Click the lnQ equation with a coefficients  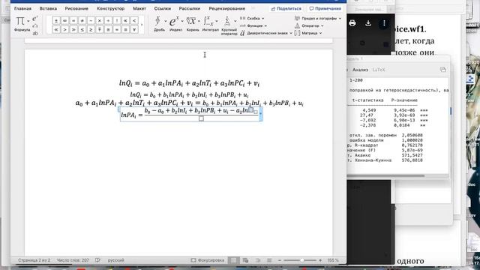(x=189, y=83)
